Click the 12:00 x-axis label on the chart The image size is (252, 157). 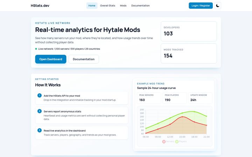[170, 137]
